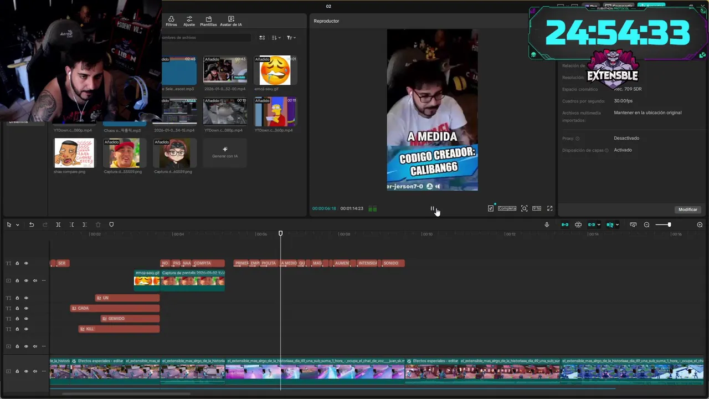This screenshot has width=709, height=399.
Task: Expand the linkage options dropdown arrow
Action: [599, 225]
